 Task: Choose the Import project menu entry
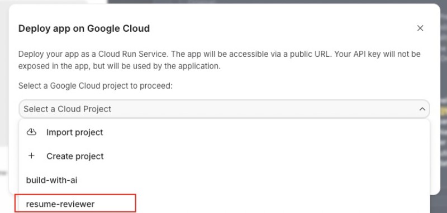click(x=224, y=132)
